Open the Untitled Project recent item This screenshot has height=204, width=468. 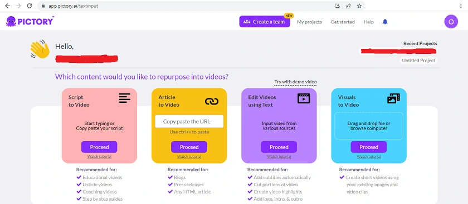coord(418,61)
